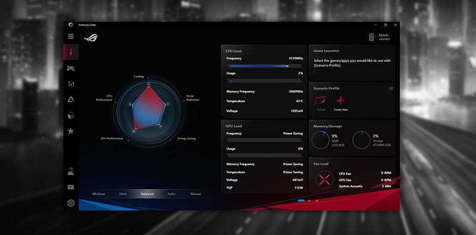Viewport: 476px width, 235px height.
Task: Click the Storage usage ring gauge
Action: coord(361,140)
